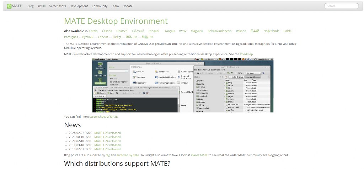Open the MATE 1.28 released post
The height and width of the screenshot is (169, 364).
coord(107,133)
